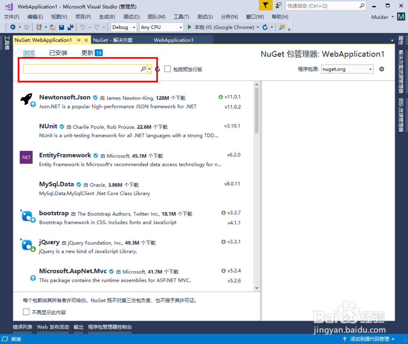Open the 程序包管理器控制台 panel tab
Screen dimensions: 408x344
pyautogui.click(x=110, y=327)
